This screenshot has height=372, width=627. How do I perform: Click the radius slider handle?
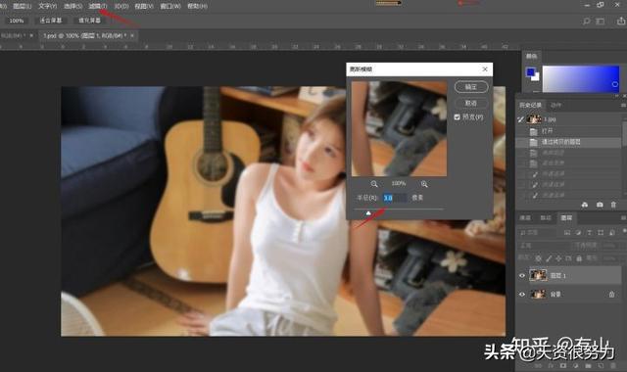pyautogui.click(x=368, y=213)
